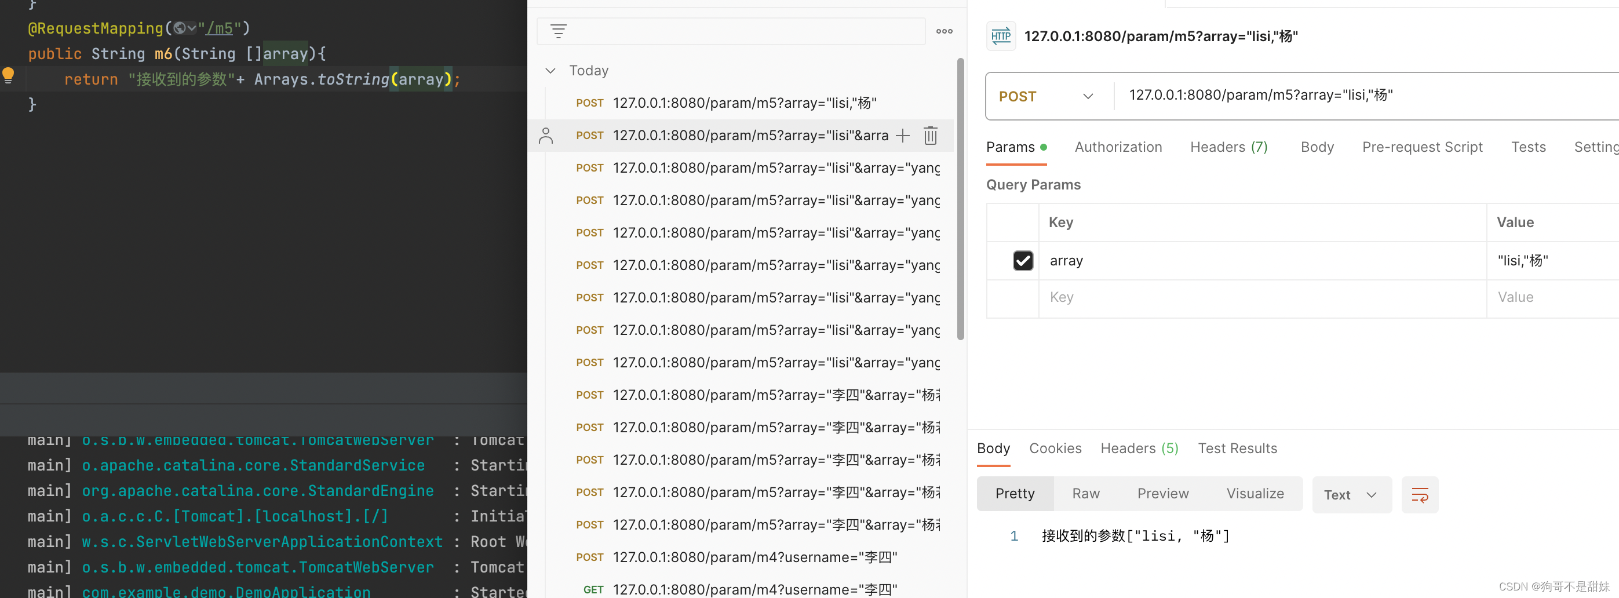Uncheck the array query param checkbox

coord(1023,260)
